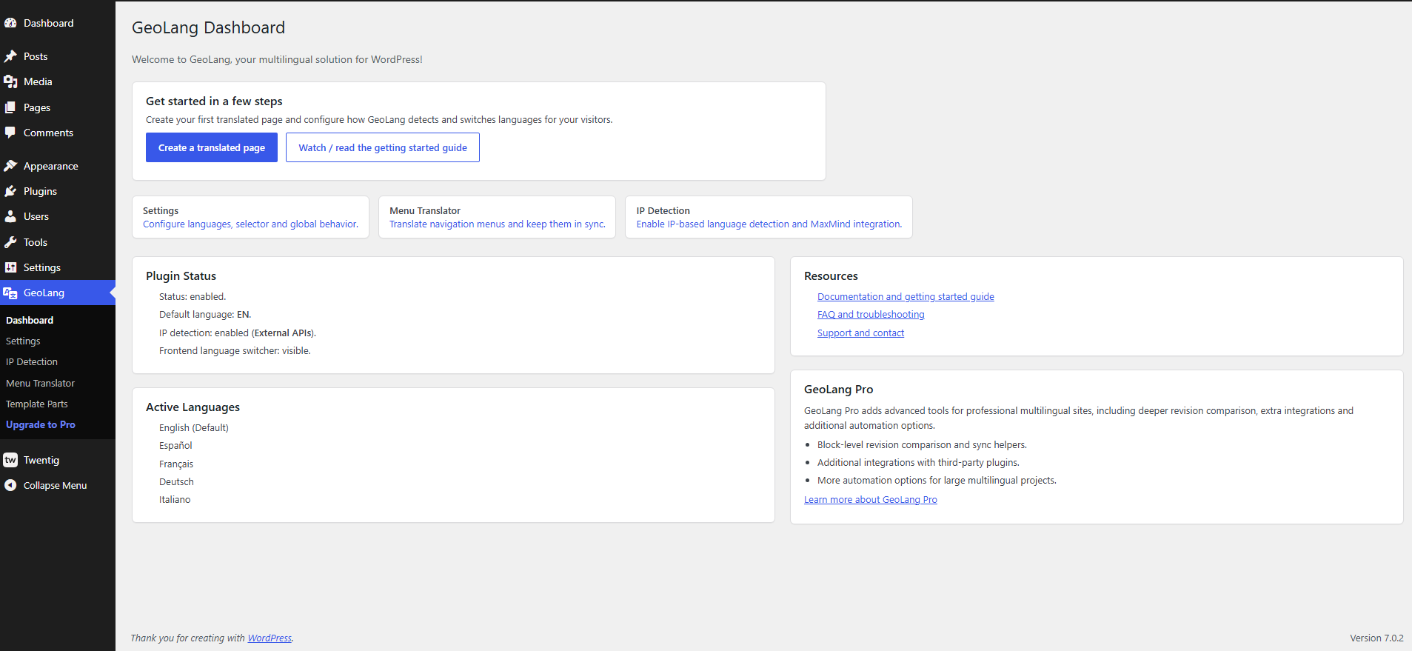The width and height of the screenshot is (1412, 651).
Task: Open Configure languages, selector and global behavior link
Action: coord(250,224)
